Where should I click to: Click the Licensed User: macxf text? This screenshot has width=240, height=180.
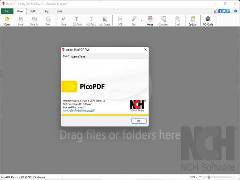[x=74, y=107]
